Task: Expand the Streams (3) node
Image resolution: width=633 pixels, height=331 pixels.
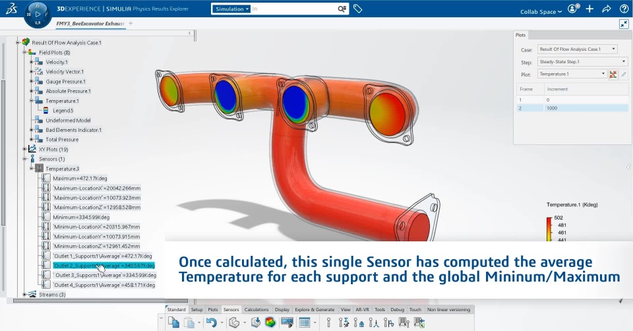Action: pyautogui.click(x=24, y=295)
